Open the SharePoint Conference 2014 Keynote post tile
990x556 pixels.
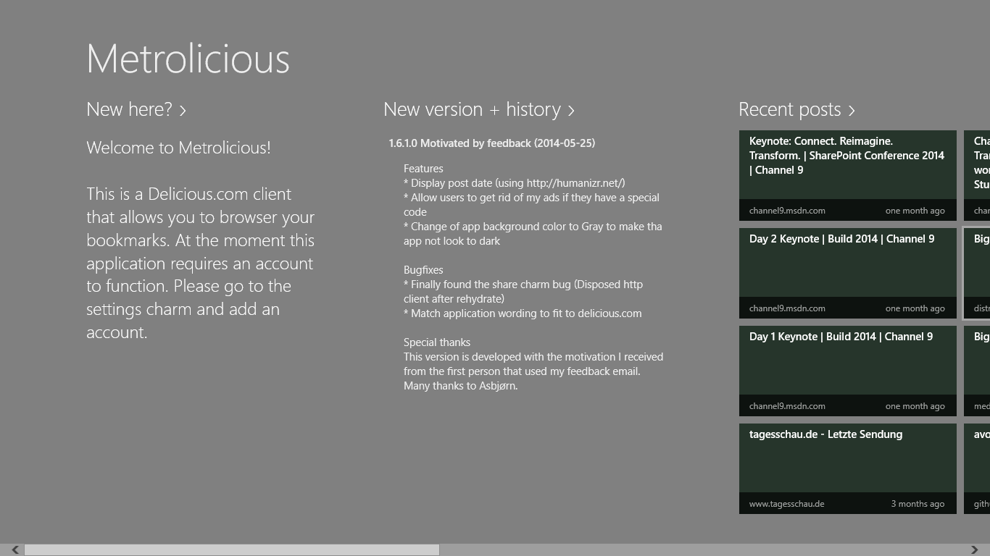848,175
